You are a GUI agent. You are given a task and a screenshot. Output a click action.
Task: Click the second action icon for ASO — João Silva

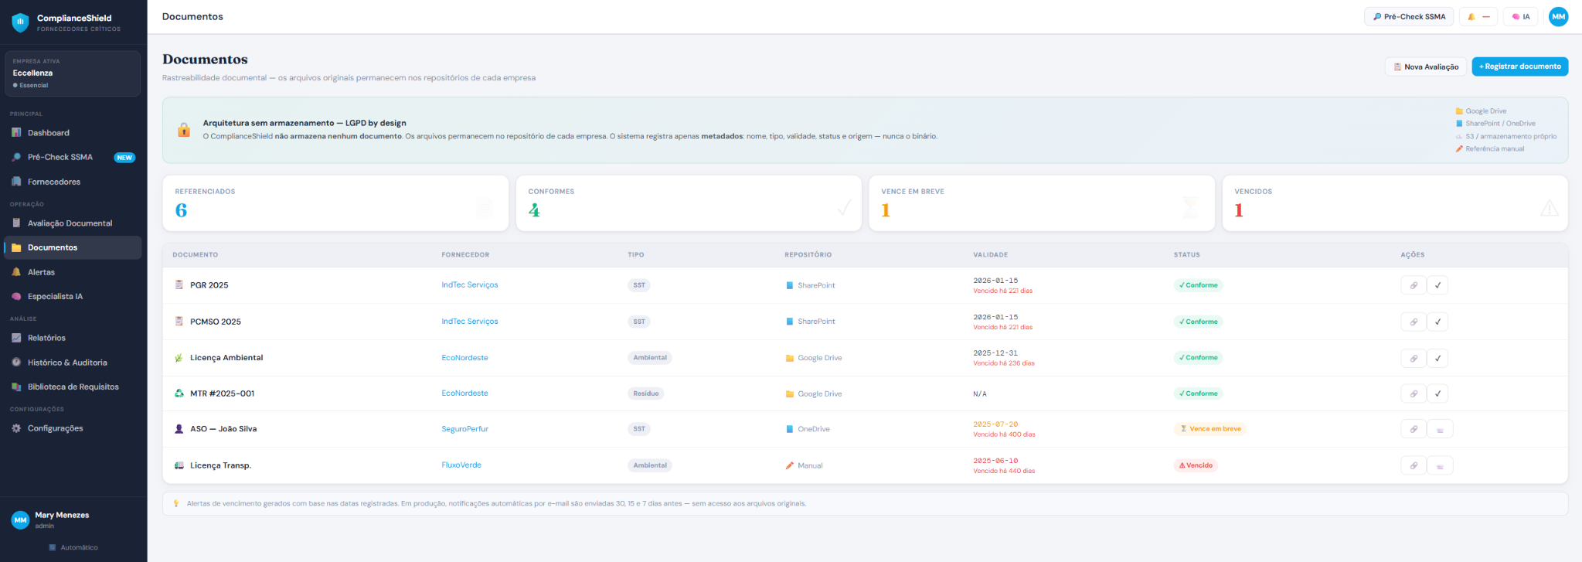1440,429
